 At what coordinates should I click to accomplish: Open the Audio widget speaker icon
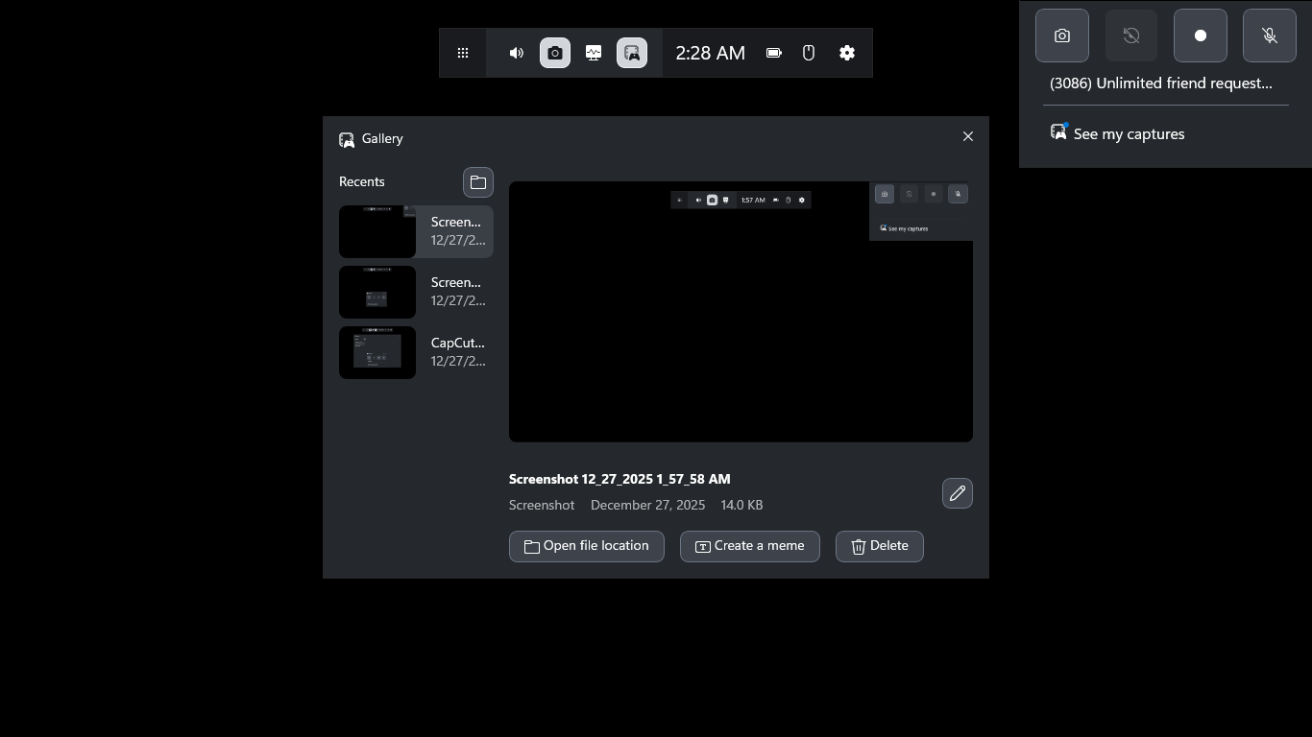(x=517, y=53)
